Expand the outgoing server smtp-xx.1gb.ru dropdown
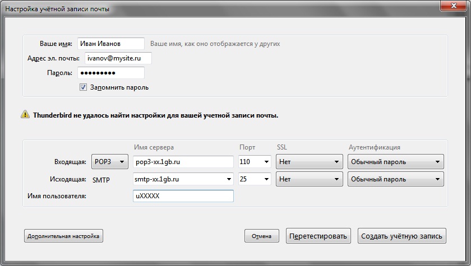The width and height of the screenshot is (471, 266). tap(228, 179)
